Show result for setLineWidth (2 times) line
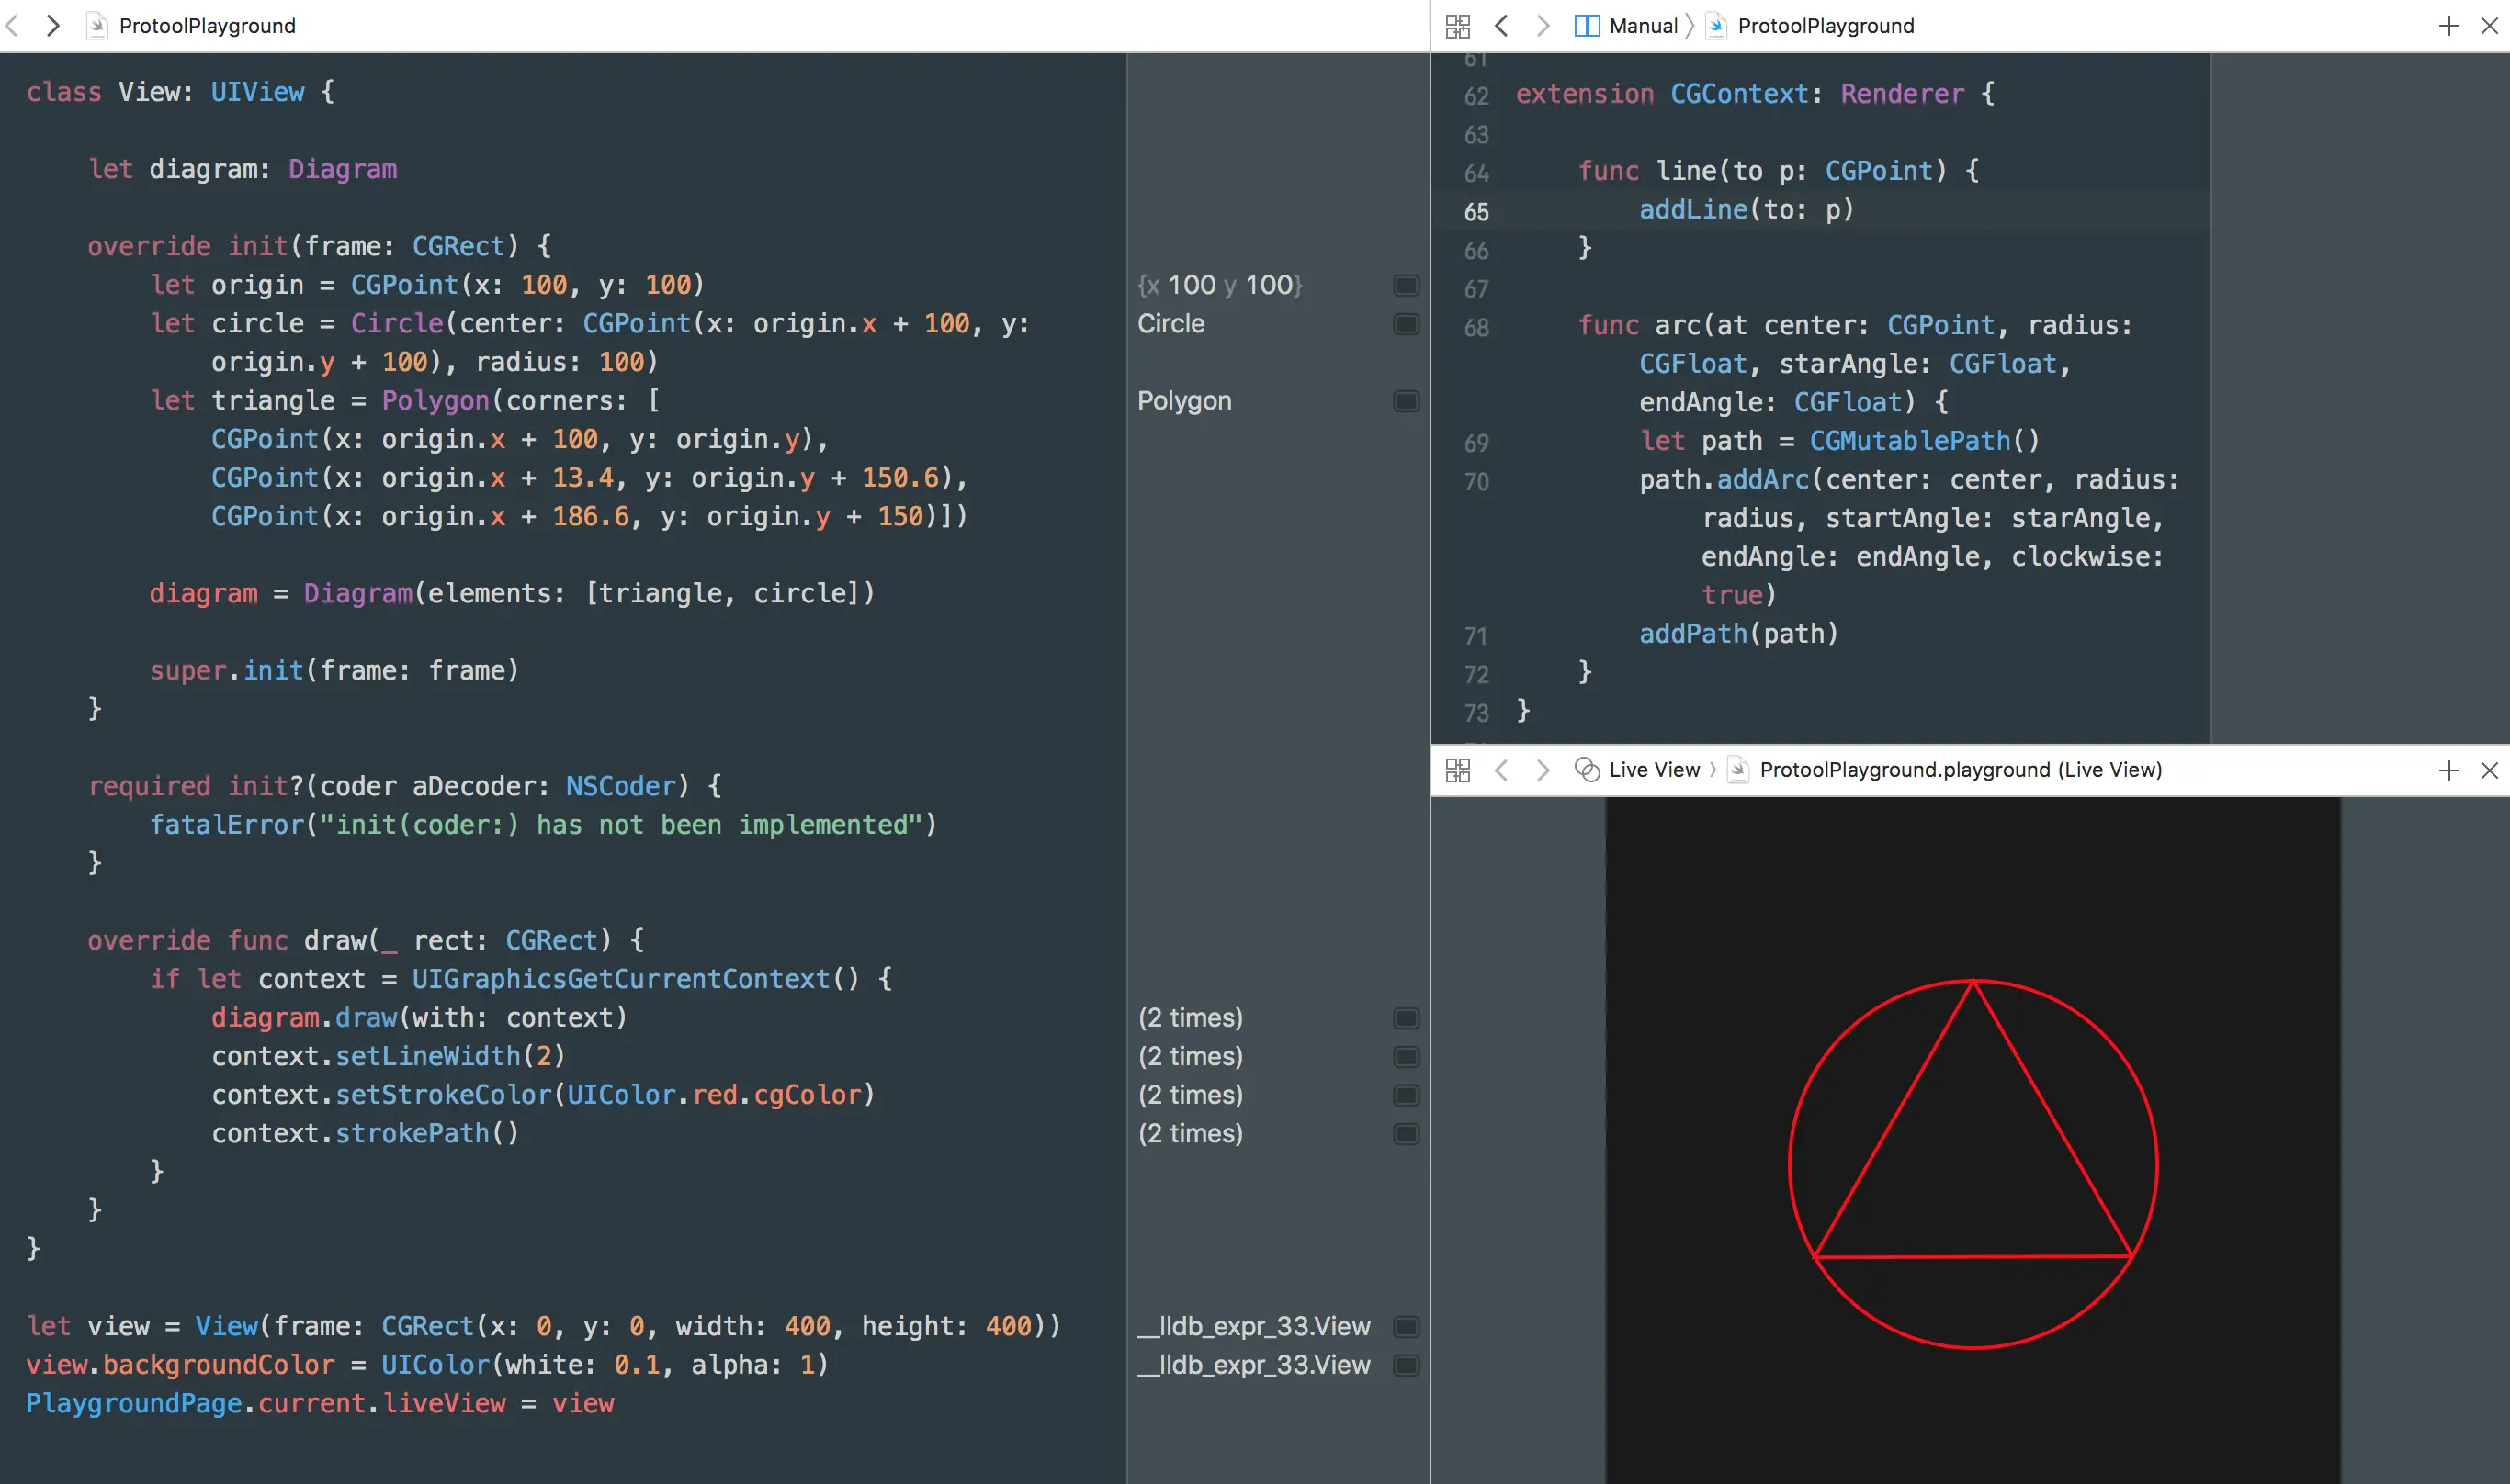 1406,1057
